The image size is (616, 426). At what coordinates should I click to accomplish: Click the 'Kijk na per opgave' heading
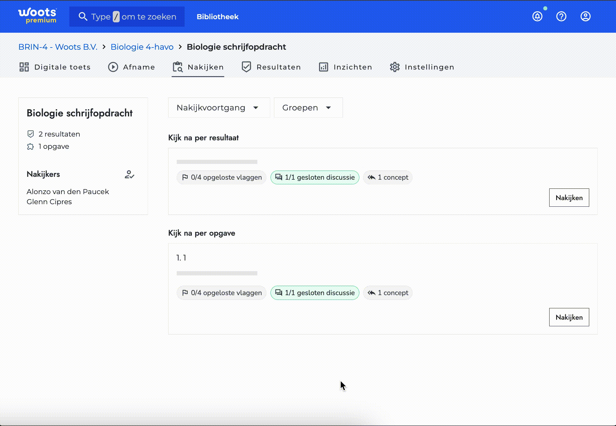pos(202,233)
